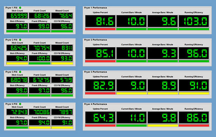Click green bar under Fryer 1 Running Efficiency

194,29
